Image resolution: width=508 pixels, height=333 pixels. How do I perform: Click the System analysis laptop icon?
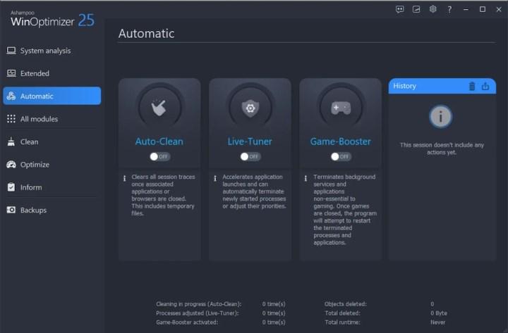(x=11, y=51)
